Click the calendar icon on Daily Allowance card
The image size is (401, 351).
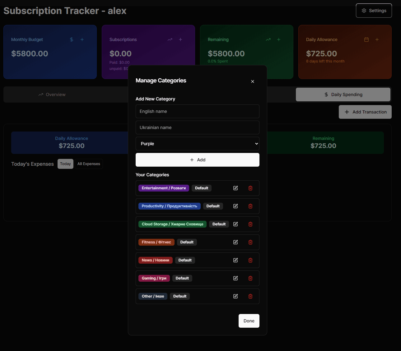[x=366, y=39]
